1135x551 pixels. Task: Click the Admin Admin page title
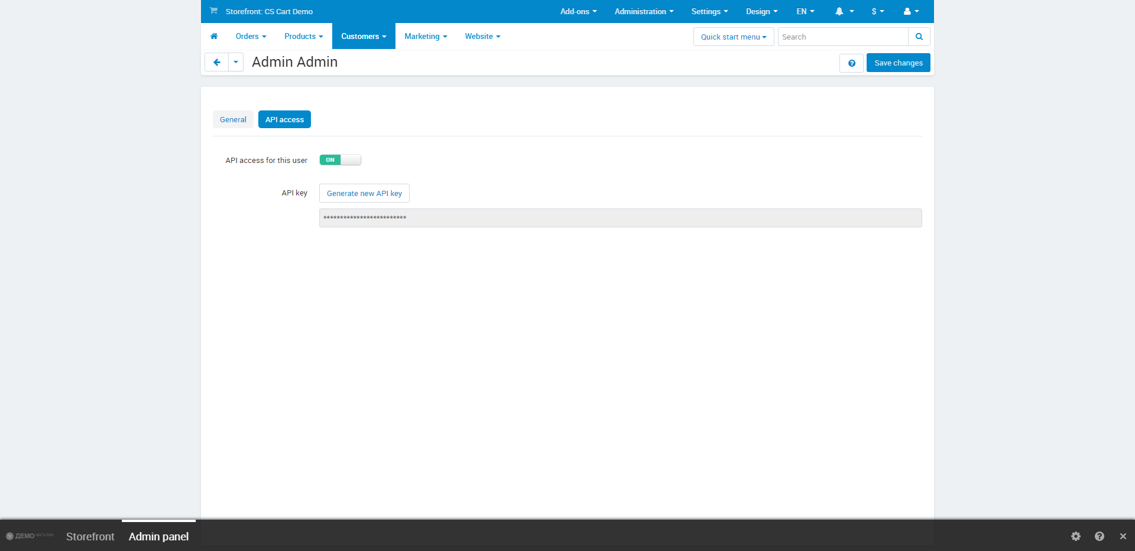[x=294, y=62]
